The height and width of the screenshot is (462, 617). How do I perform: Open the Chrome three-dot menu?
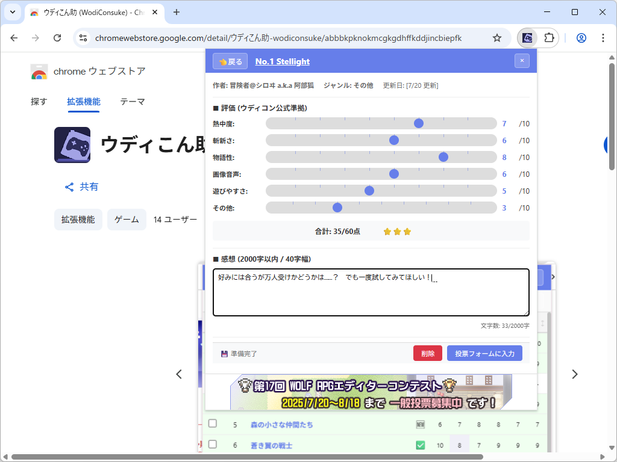pos(603,37)
